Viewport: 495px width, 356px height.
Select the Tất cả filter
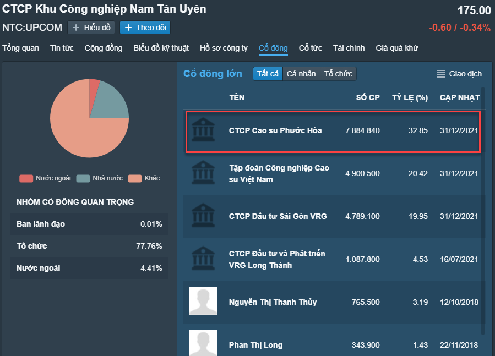pyautogui.click(x=268, y=74)
